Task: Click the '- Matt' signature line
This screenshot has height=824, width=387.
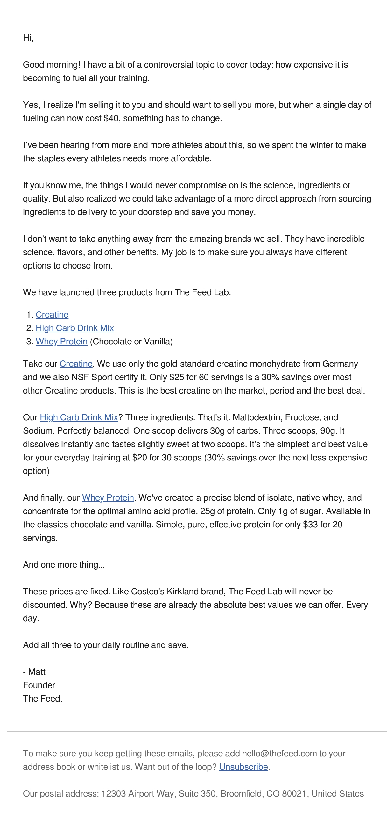Action: click(34, 672)
